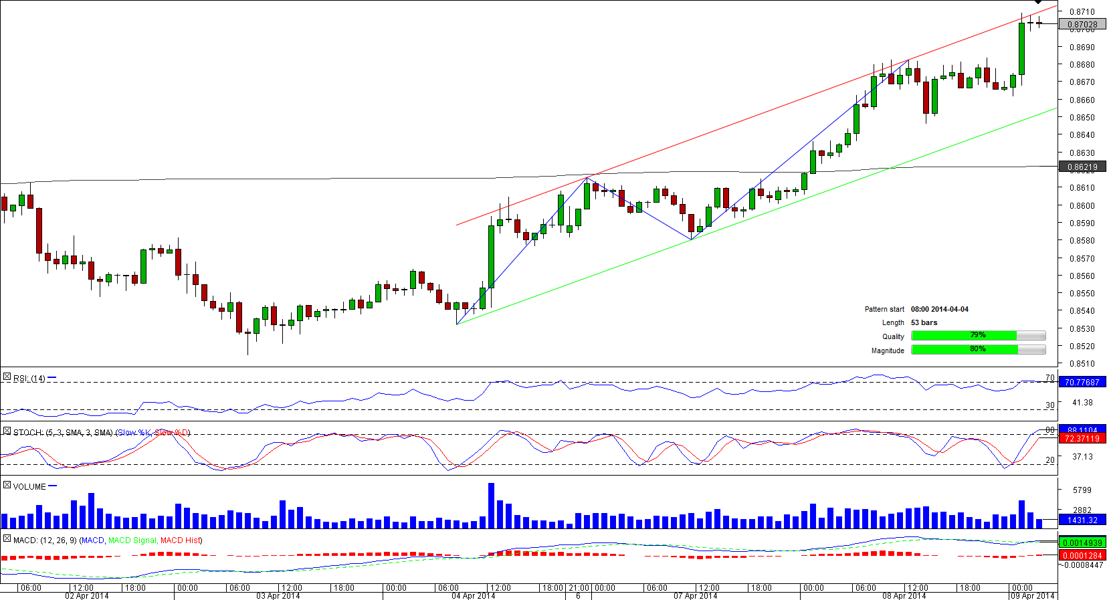The width and height of the screenshot is (1107, 600).
Task: Click the MACD Hist legend label
Action: [180, 540]
